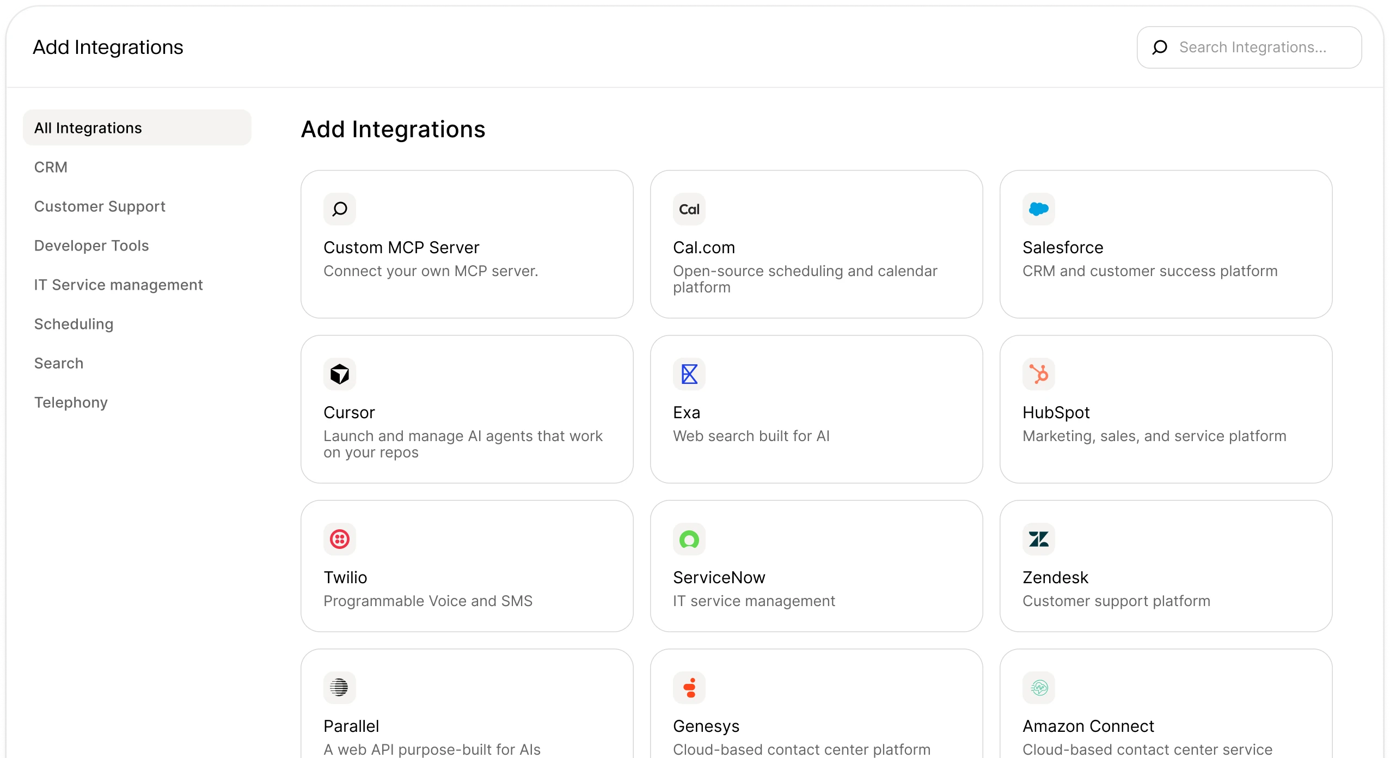Viewport: 1390px width, 758px height.
Task: Click the Amazon Connect logo icon
Action: (x=1039, y=688)
